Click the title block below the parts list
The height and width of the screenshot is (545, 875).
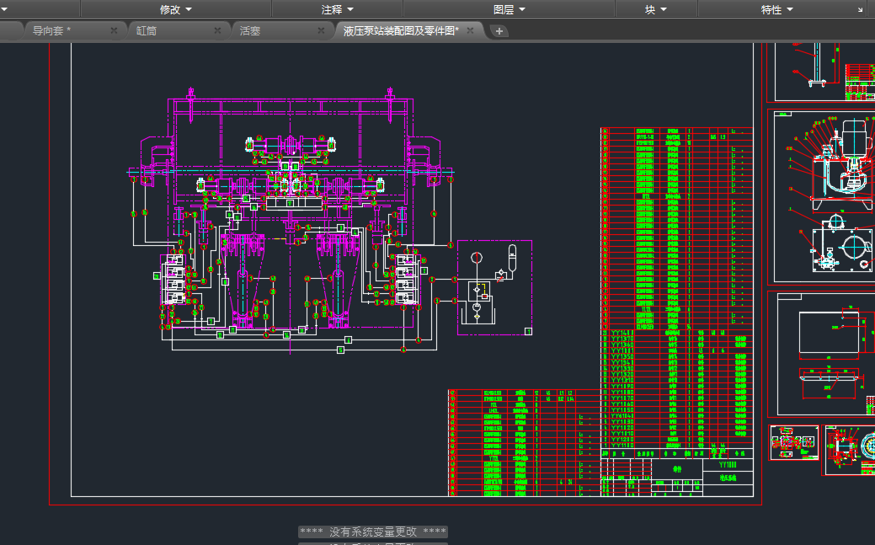(676, 476)
